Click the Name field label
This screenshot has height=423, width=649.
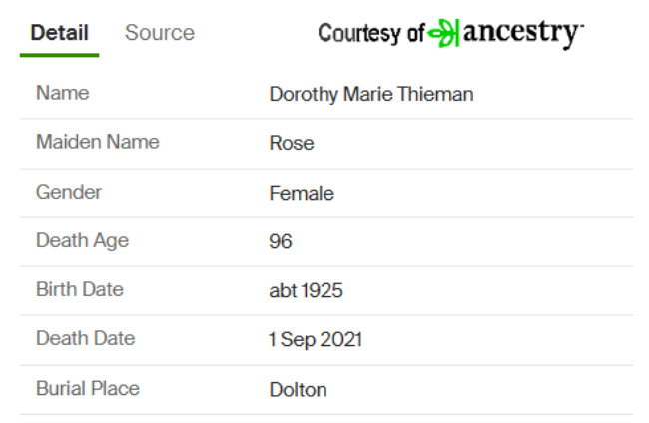pos(63,93)
